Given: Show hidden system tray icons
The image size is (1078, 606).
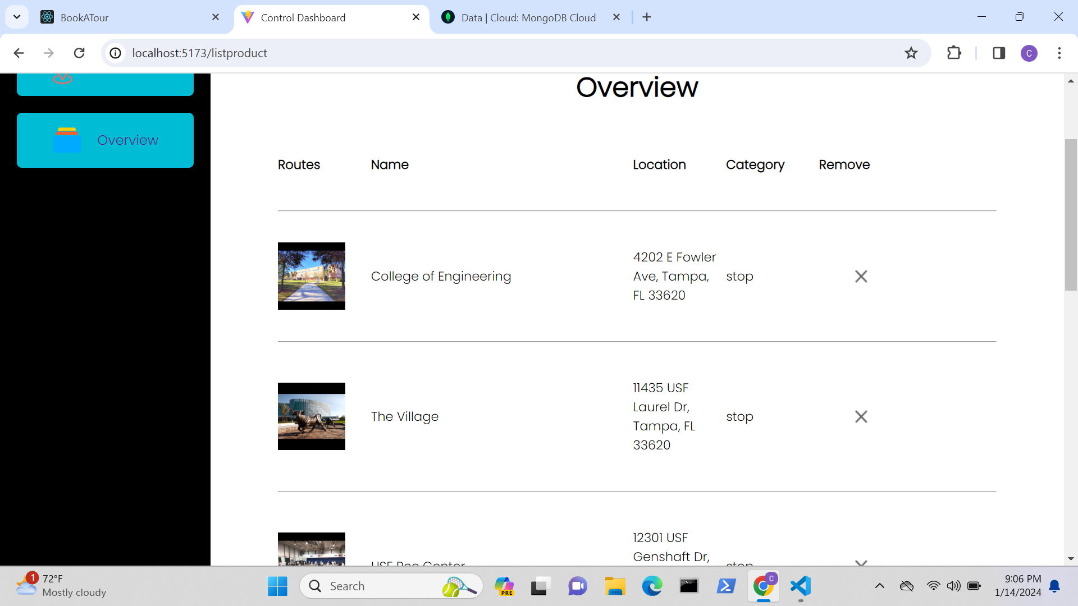Looking at the screenshot, I should [x=880, y=586].
